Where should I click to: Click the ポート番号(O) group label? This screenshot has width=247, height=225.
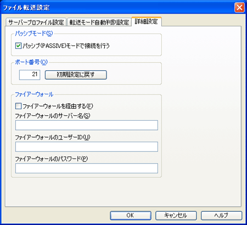point(31,62)
